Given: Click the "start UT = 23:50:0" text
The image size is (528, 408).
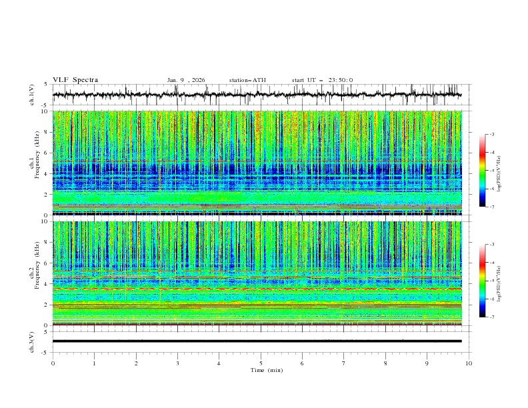Looking at the screenshot, I should 322,80.
